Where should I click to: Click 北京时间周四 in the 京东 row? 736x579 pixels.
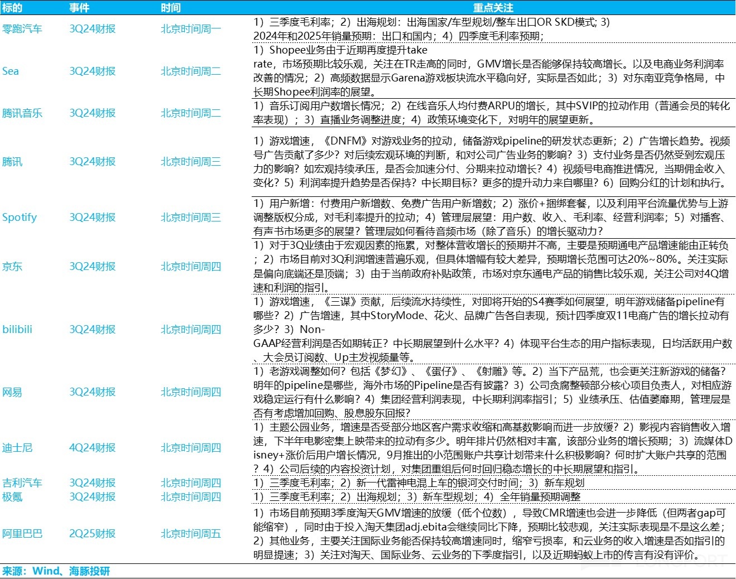click(191, 267)
